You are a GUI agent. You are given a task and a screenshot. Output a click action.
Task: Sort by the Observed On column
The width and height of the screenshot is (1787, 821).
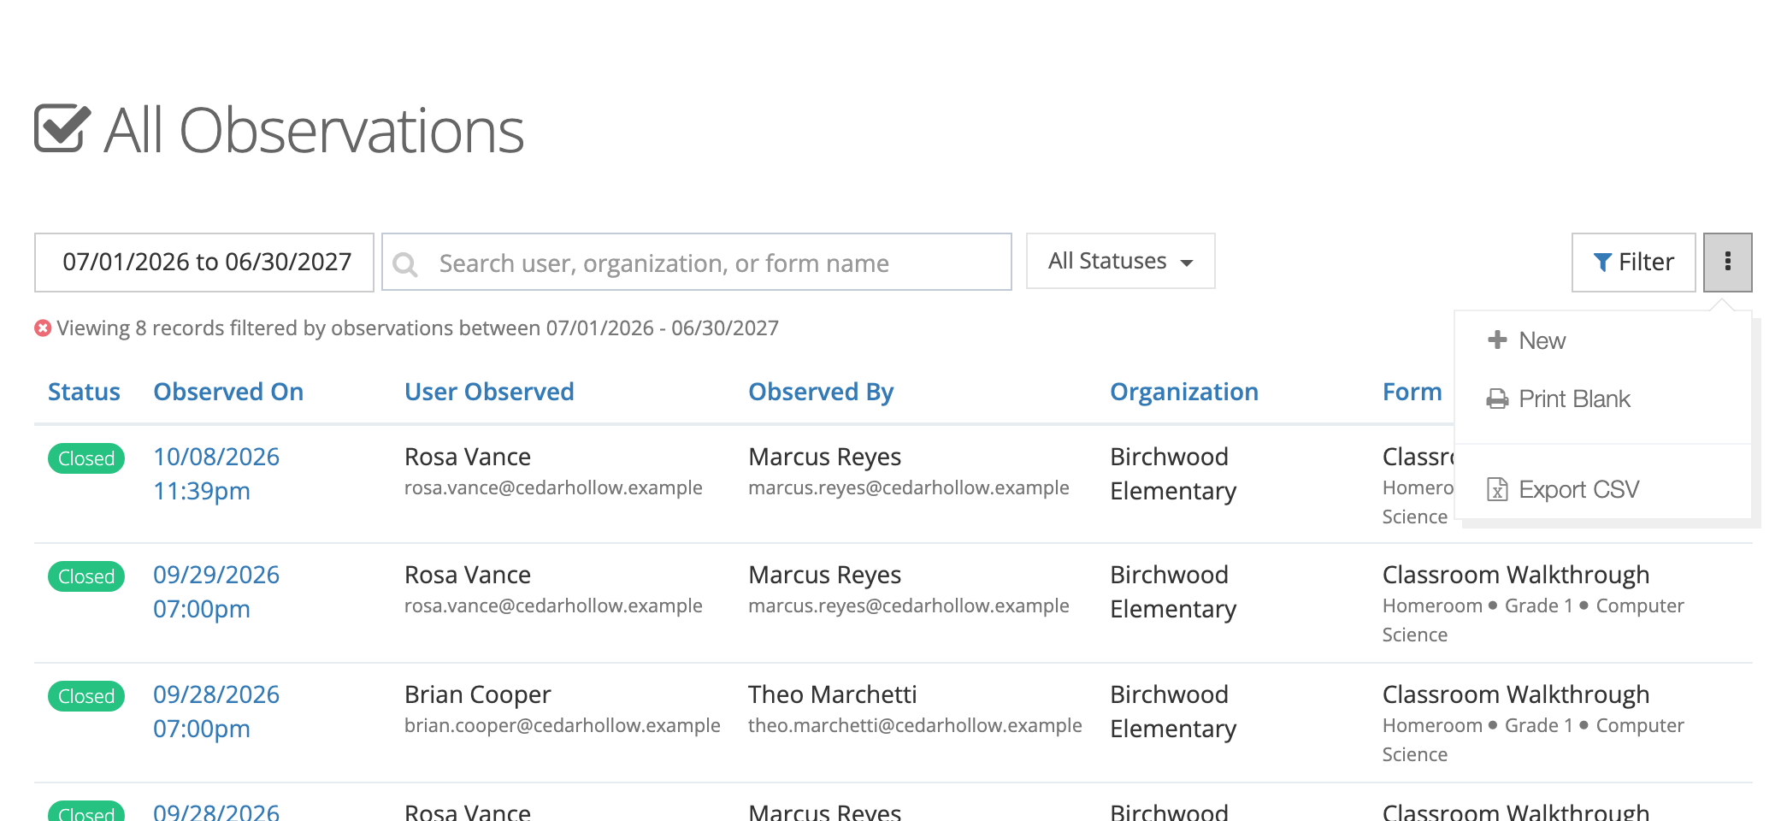228,392
